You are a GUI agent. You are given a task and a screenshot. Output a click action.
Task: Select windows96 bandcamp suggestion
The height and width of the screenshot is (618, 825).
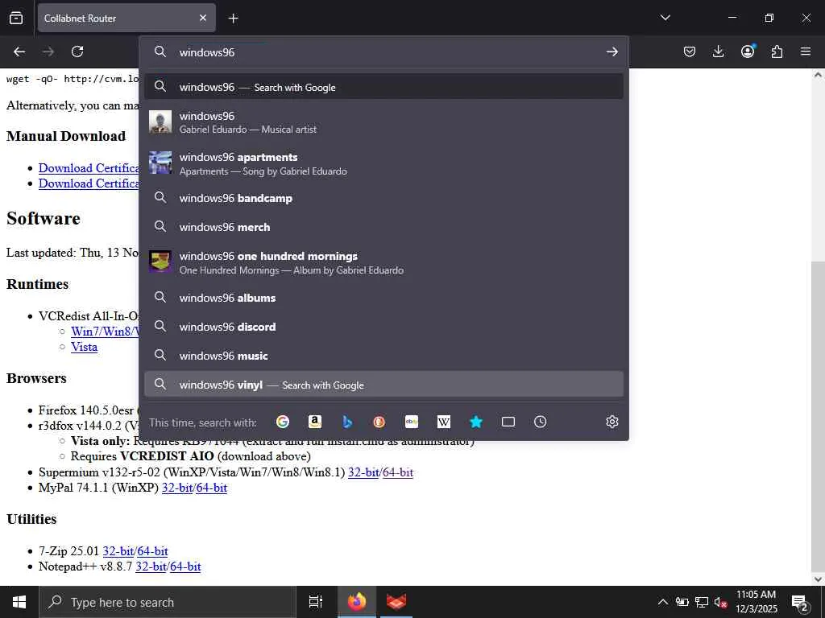pyautogui.click(x=384, y=198)
